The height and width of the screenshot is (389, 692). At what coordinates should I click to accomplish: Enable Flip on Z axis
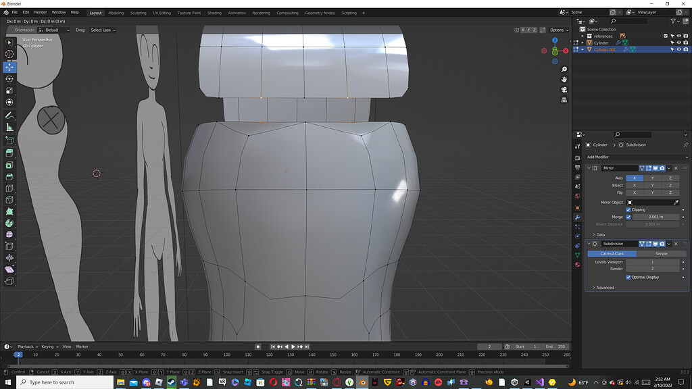[x=670, y=192]
